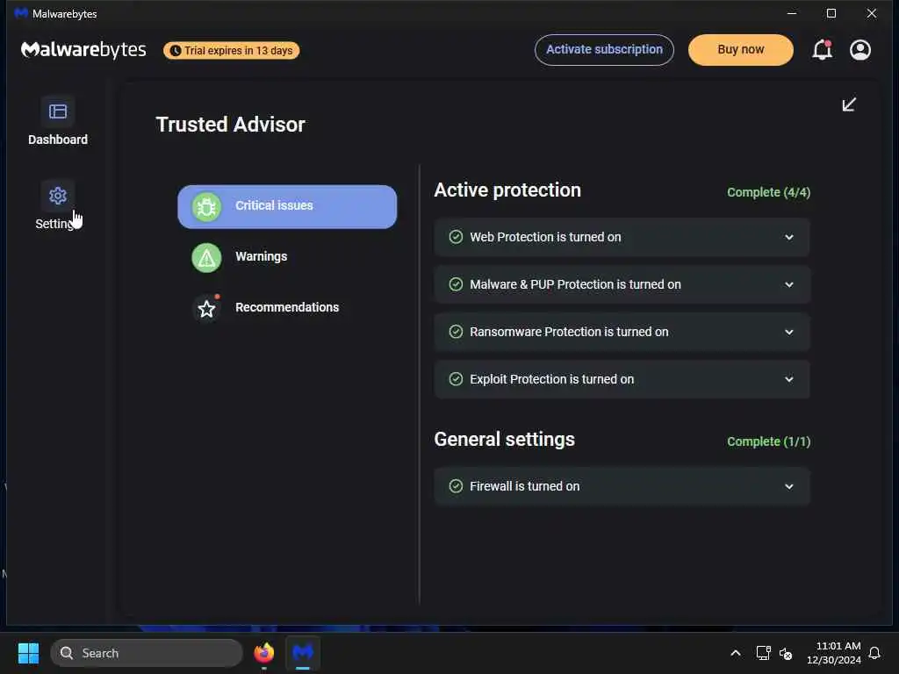The width and height of the screenshot is (899, 674).
Task: Click Activate subscription button
Action: [x=604, y=50]
